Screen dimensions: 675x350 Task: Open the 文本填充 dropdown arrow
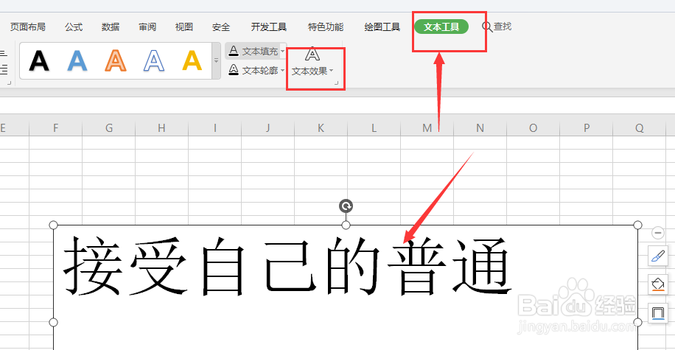pyautogui.click(x=283, y=52)
